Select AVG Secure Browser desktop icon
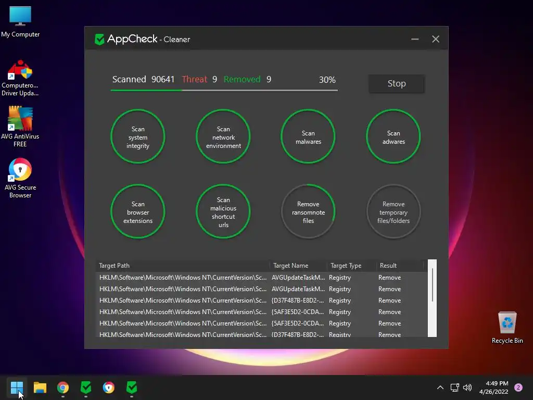 tap(20, 178)
